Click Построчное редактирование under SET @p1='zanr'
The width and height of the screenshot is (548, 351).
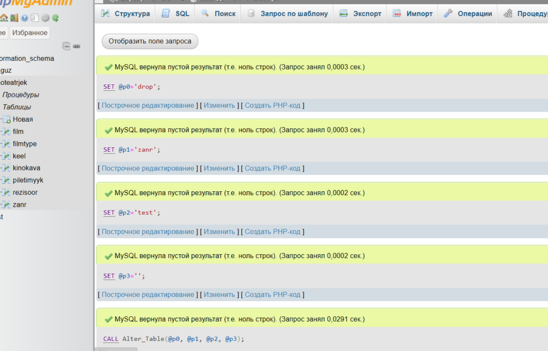(x=148, y=168)
